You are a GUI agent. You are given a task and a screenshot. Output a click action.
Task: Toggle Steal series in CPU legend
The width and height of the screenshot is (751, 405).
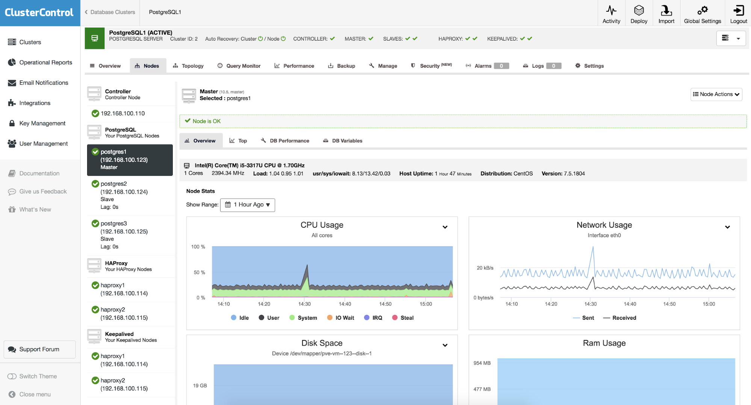point(403,317)
